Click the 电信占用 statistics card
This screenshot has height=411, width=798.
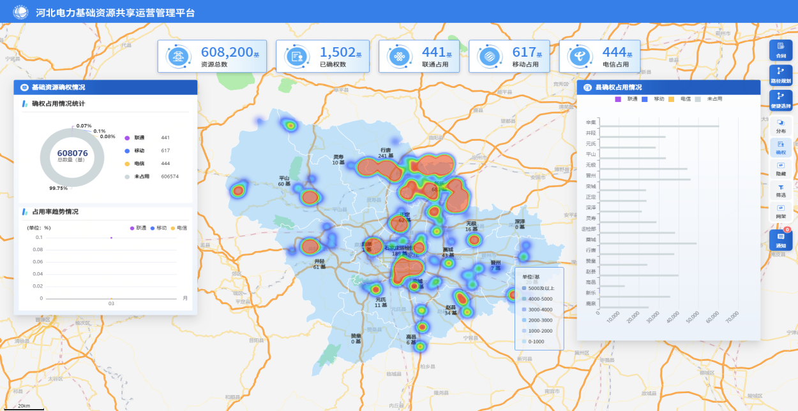coord(599,57)
